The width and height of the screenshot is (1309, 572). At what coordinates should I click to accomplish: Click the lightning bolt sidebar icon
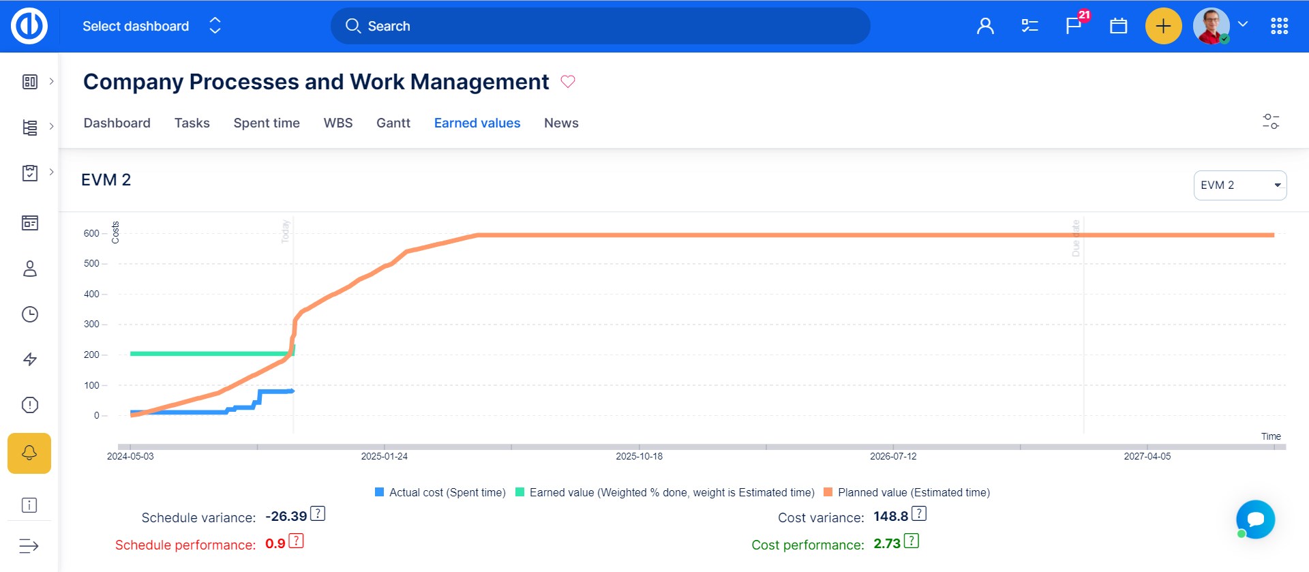click(x=29, y=359)
